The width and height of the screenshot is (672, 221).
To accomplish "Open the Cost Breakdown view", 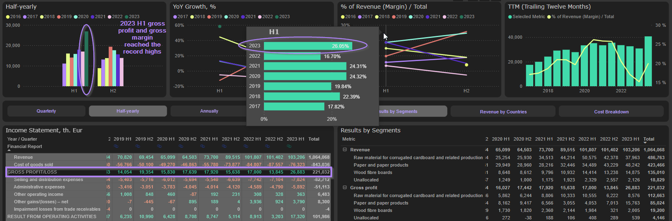I will (611, 112).
